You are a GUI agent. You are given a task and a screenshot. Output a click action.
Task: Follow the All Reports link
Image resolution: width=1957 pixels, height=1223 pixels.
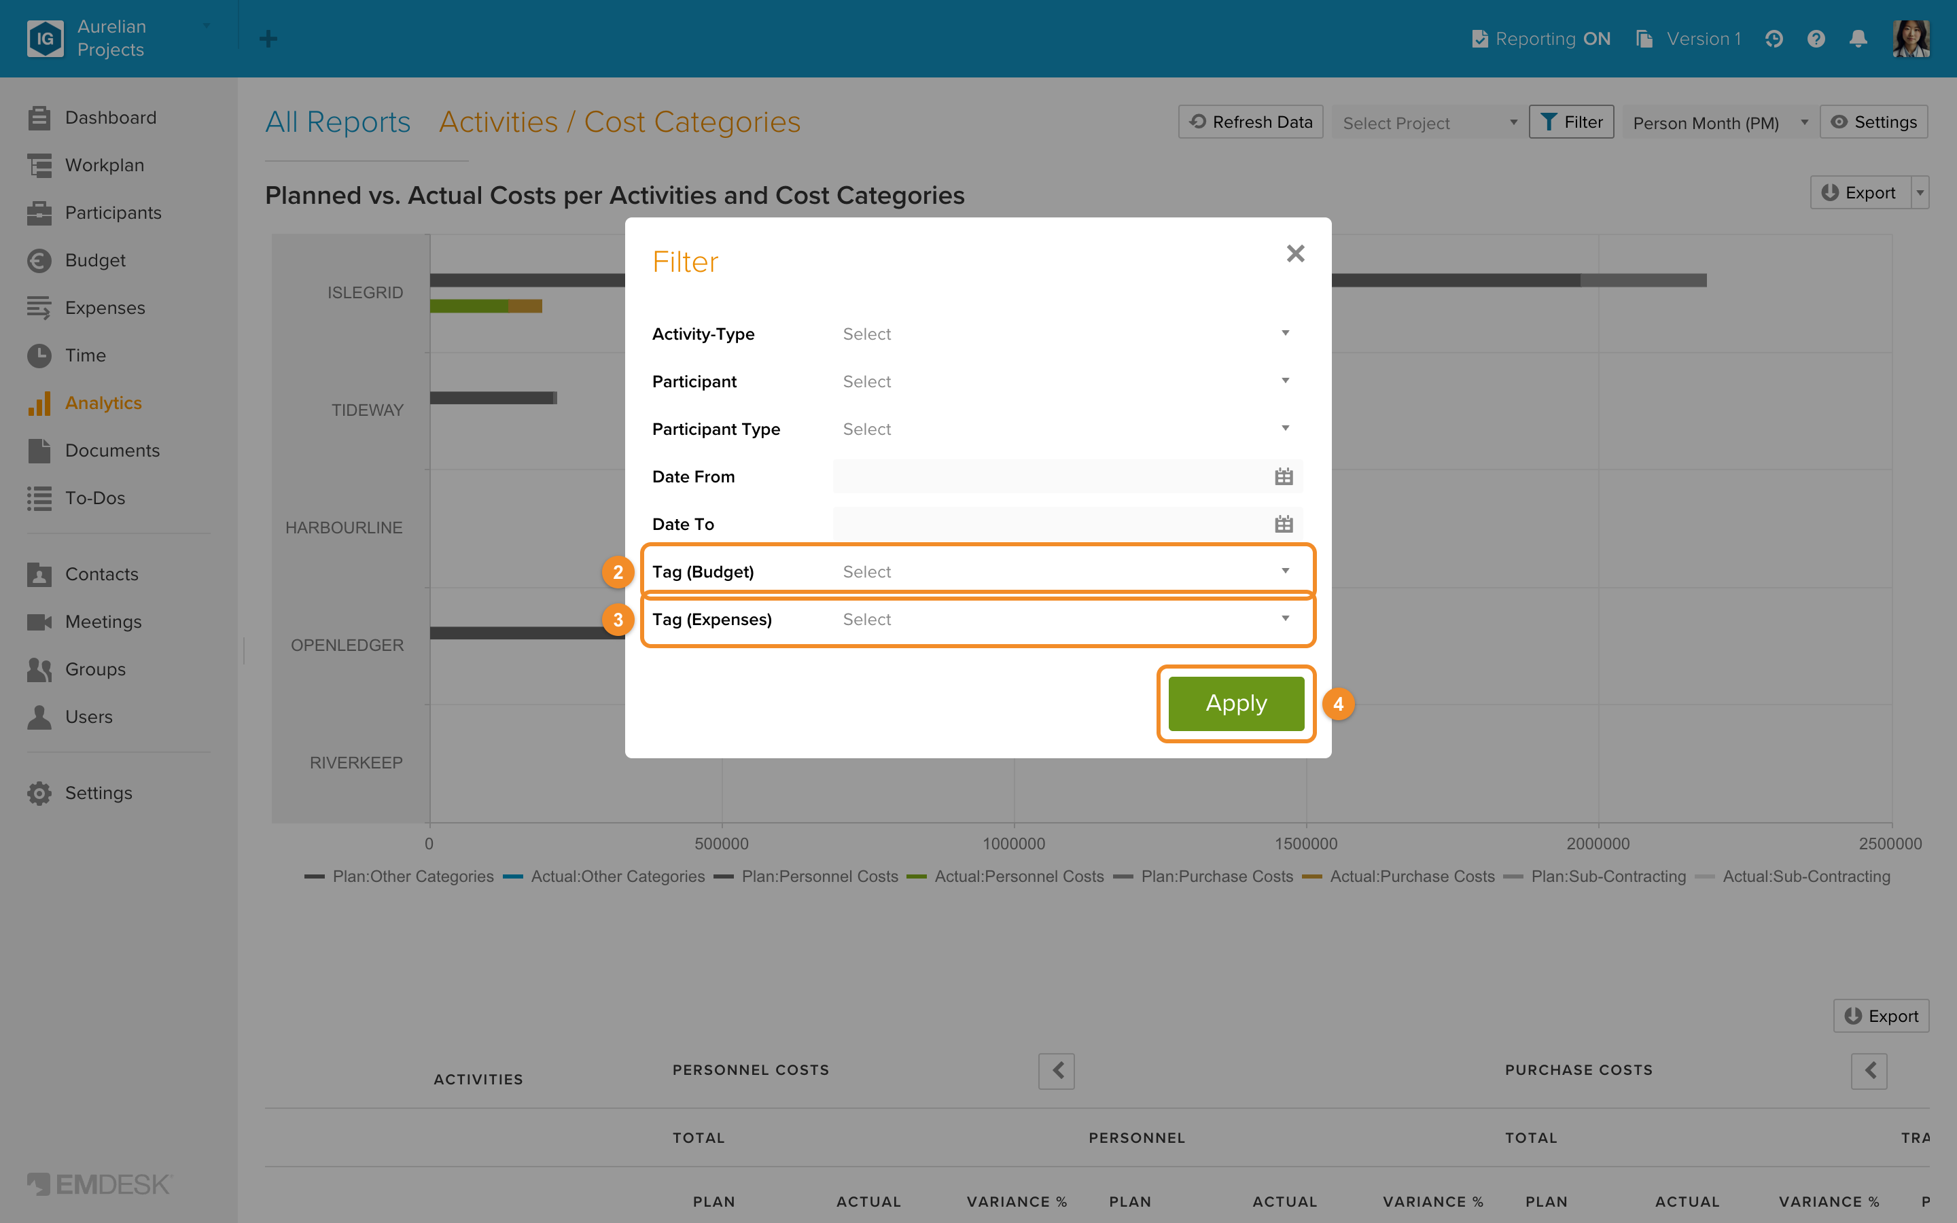[x=338, y=122]
